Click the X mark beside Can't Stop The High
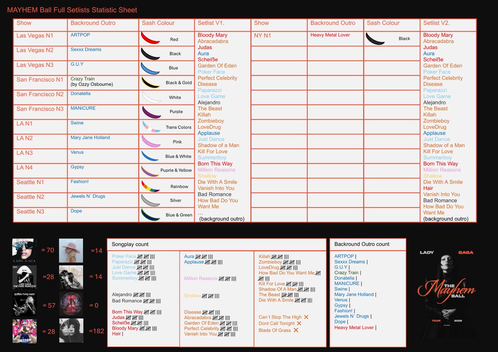The width and height of the screenshot is (498, 352). tap(306, 317)
